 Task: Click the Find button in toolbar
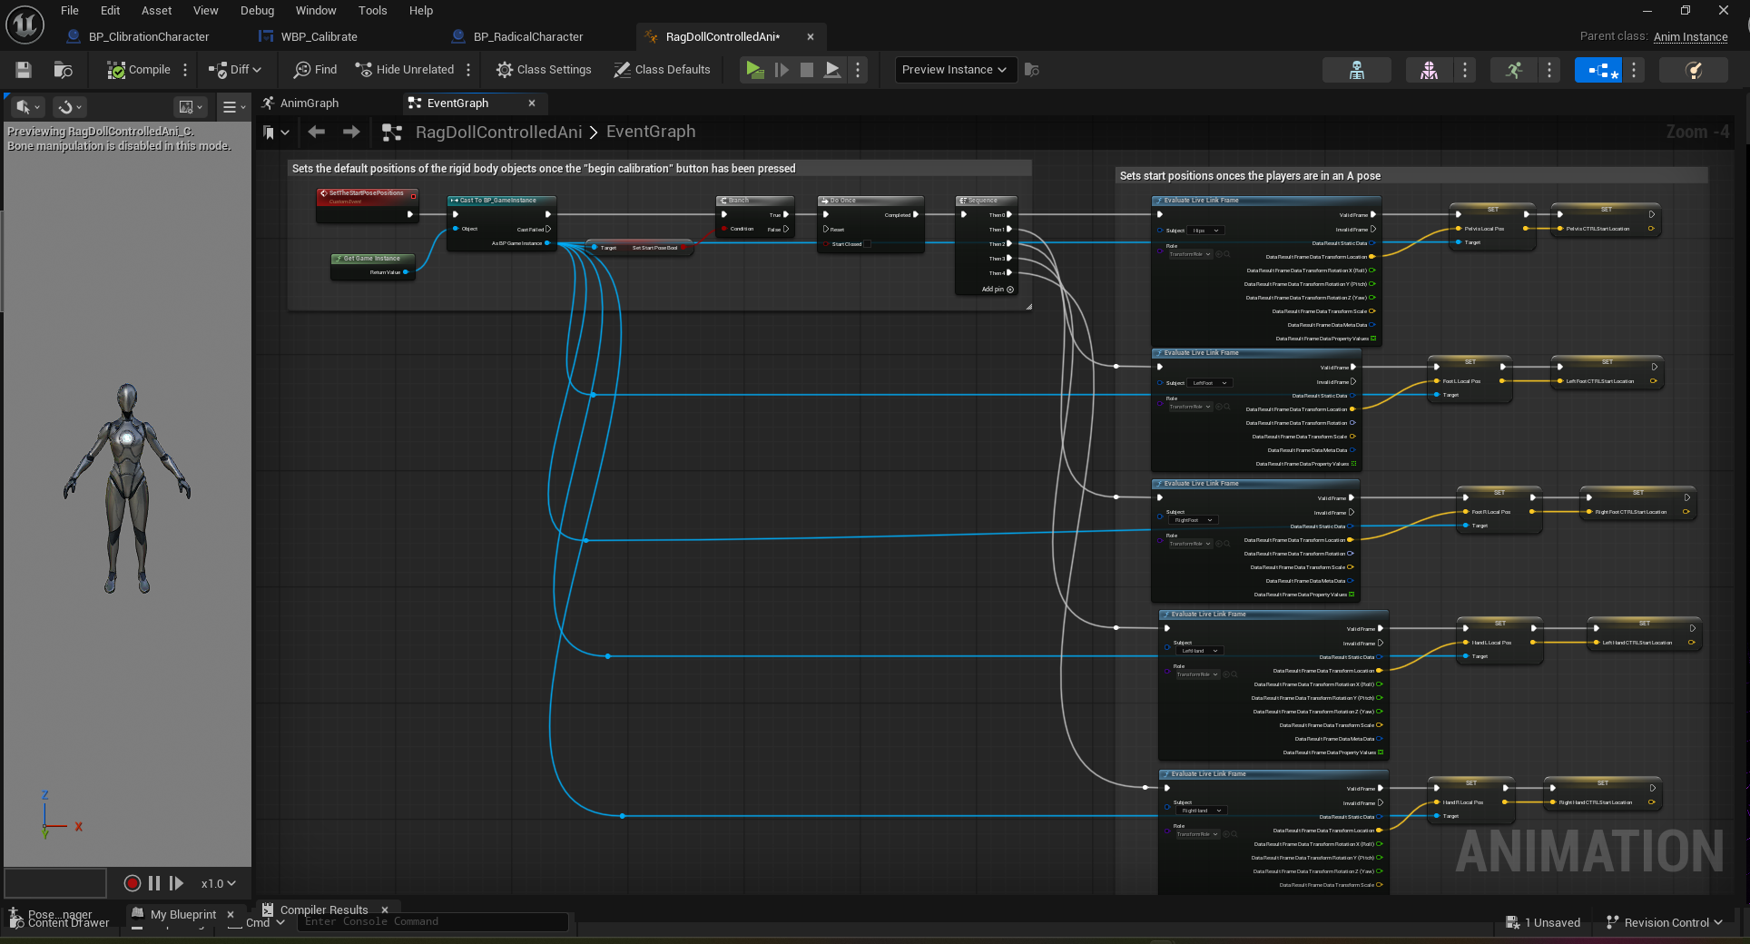(x=315, y=70)
